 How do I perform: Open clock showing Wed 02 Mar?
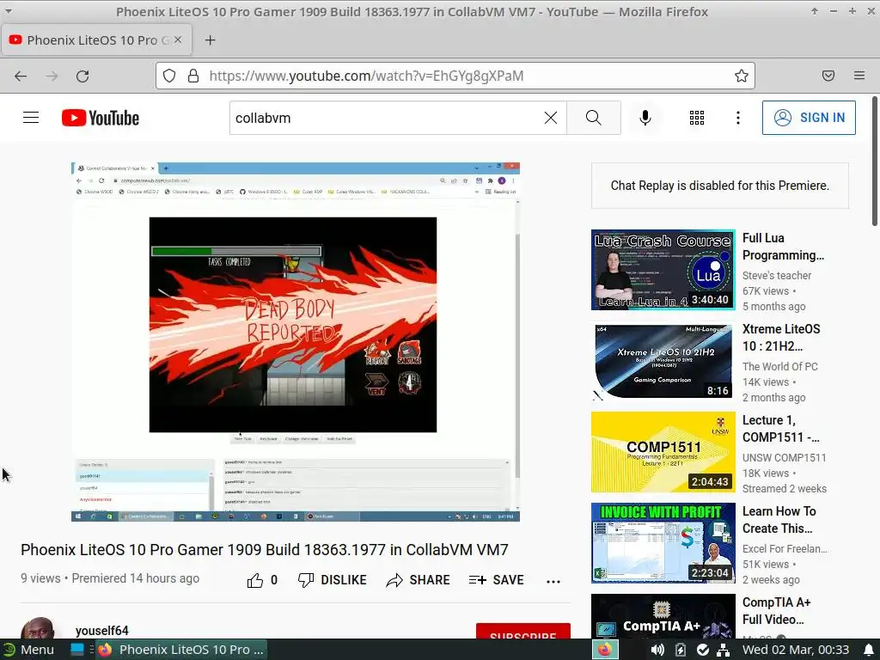(x=795, y=650)
